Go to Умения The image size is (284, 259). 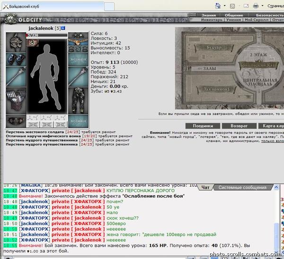point(234,20)
